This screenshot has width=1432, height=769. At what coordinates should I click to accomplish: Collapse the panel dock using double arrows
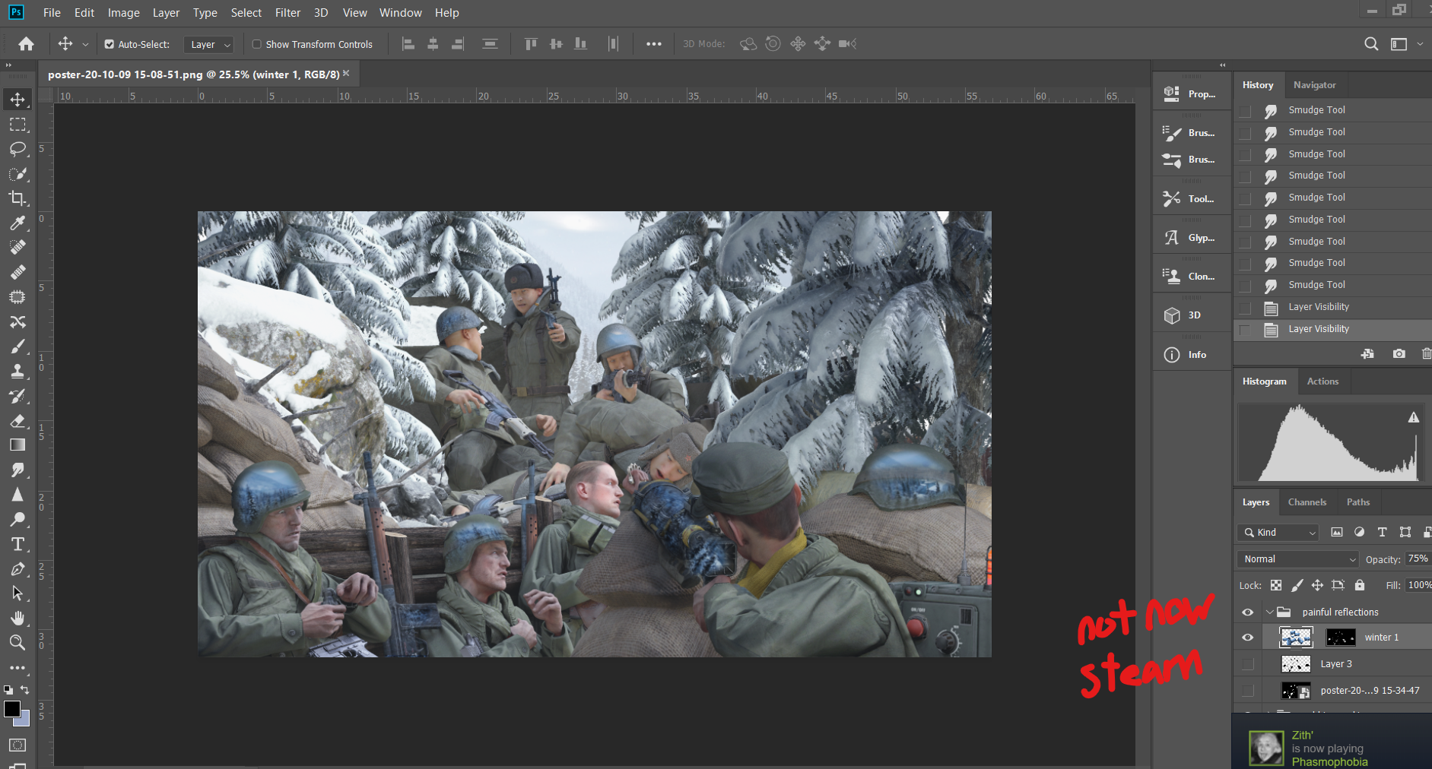1223,65
